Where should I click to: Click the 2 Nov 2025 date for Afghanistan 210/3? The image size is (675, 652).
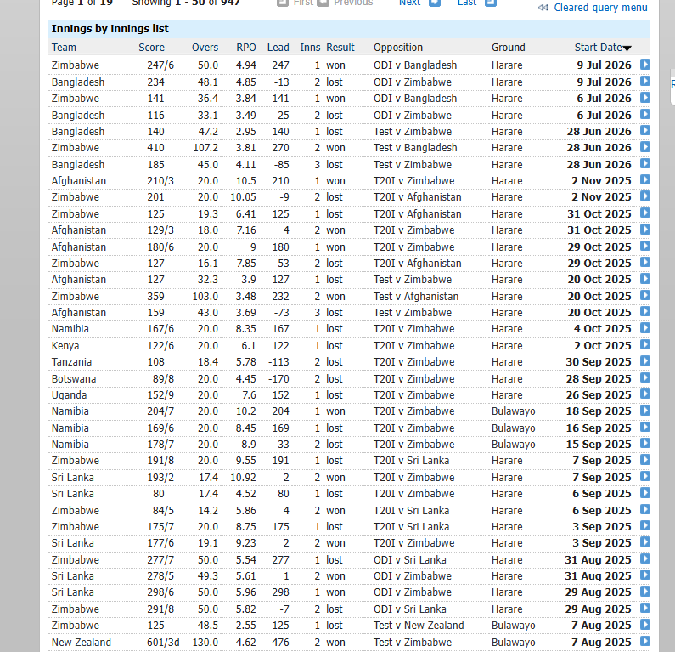(x=601, y=180)
